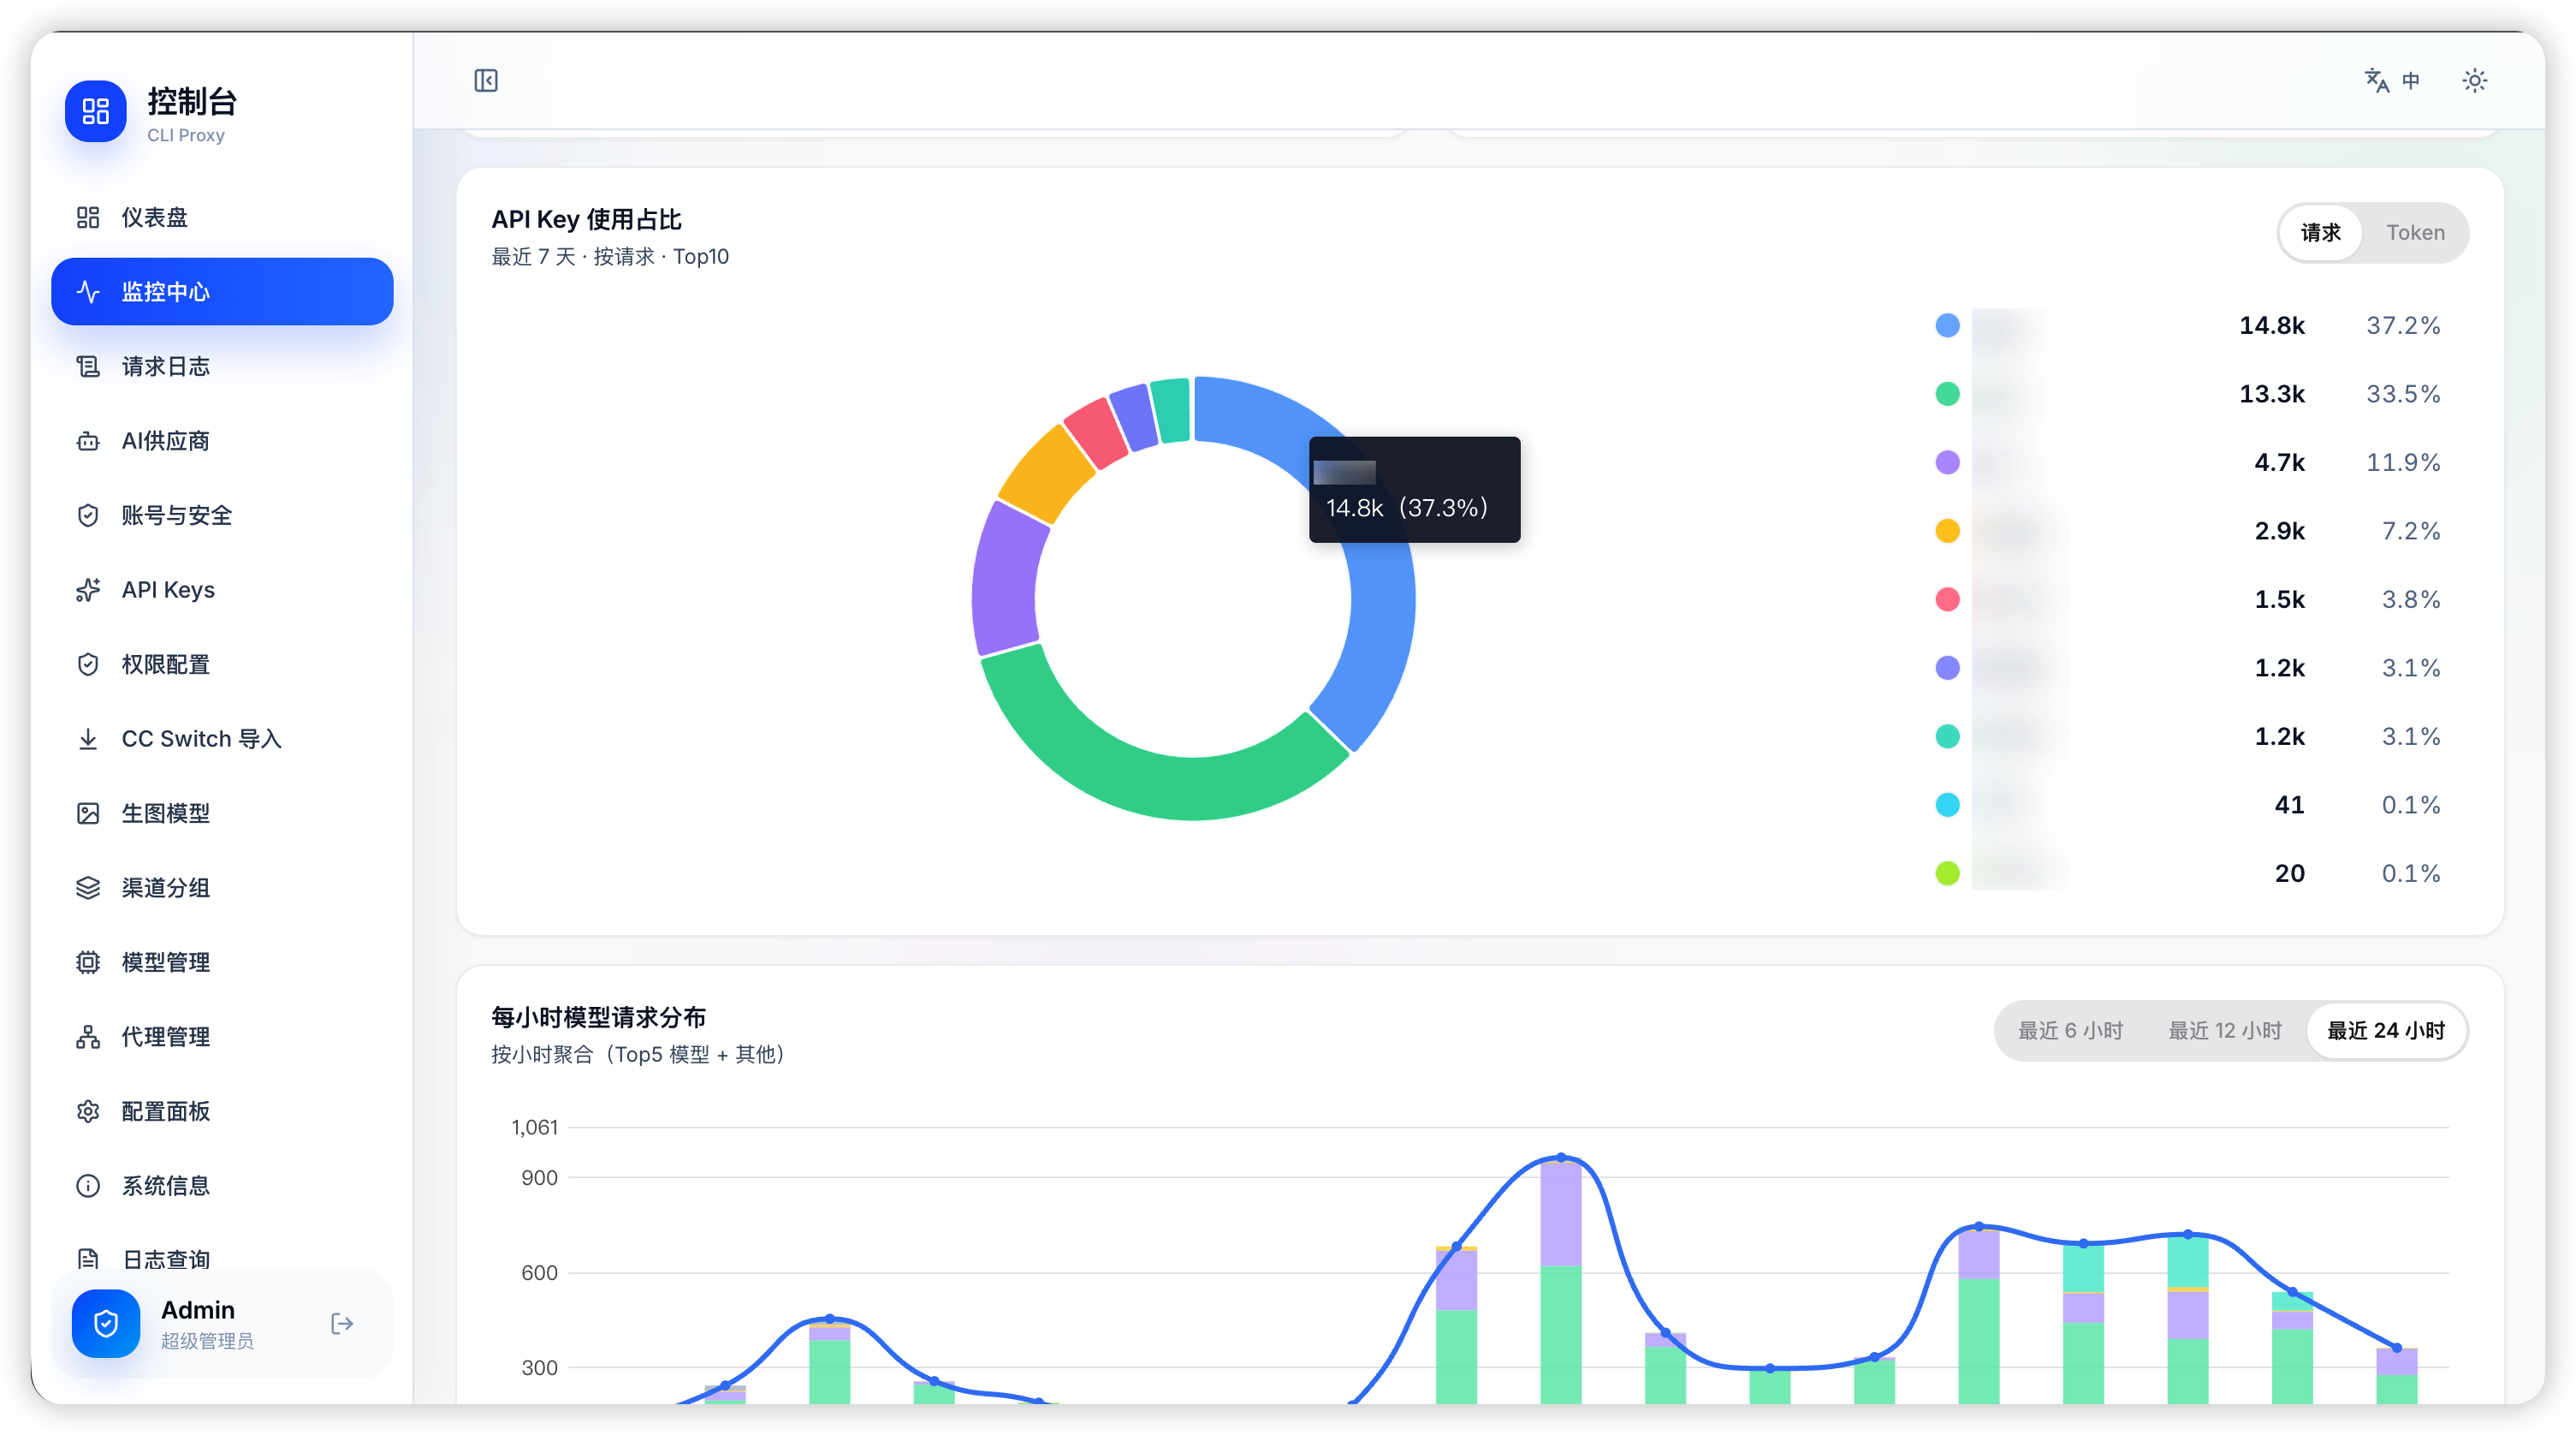Click the logout arrow icon beside Admin

coord(342,1324)
